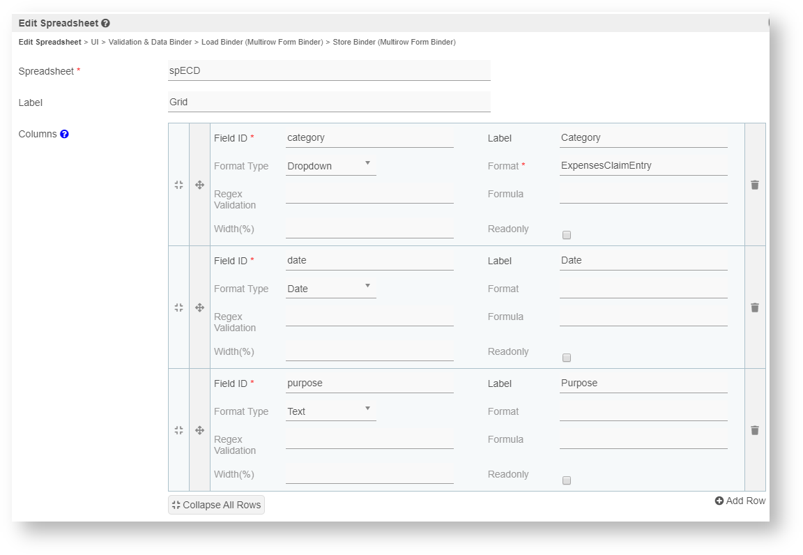
Task: Delete the category column row
Action: (754, 185)
